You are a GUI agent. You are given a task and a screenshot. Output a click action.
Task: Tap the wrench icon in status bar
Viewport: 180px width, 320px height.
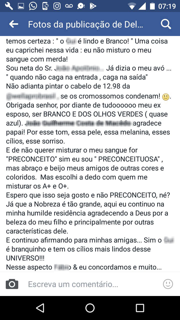(9, 6)
